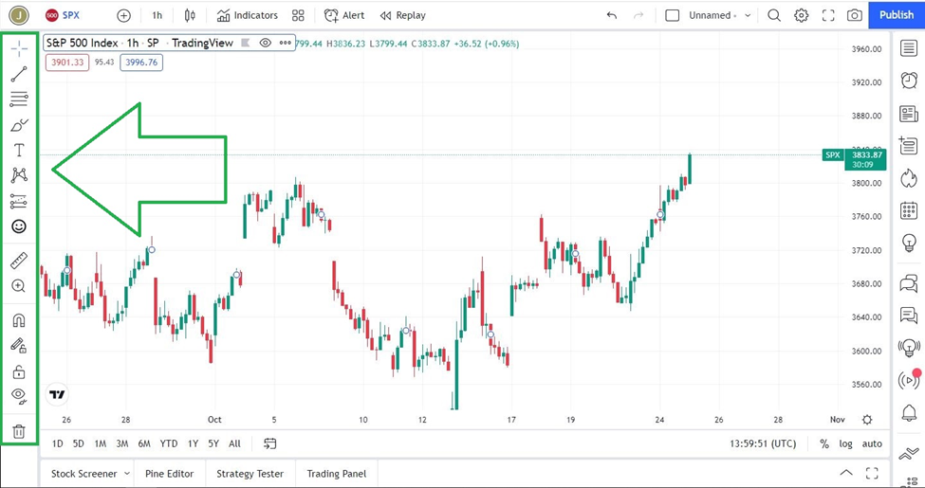Select the YTD date range
Screen dimensions: 925x488
(x=169, y=443)
